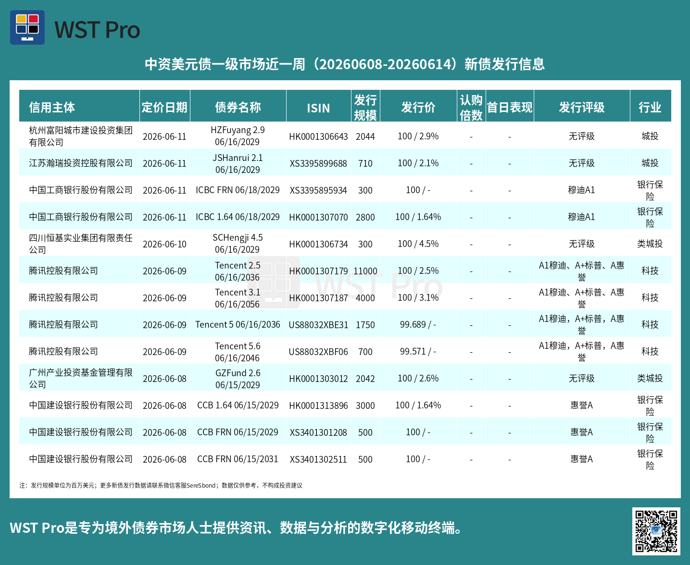Click ISIN US88032XBF06
Image resolution: width=690 pixels, height=565 pixels.
[x=318, y=352]
